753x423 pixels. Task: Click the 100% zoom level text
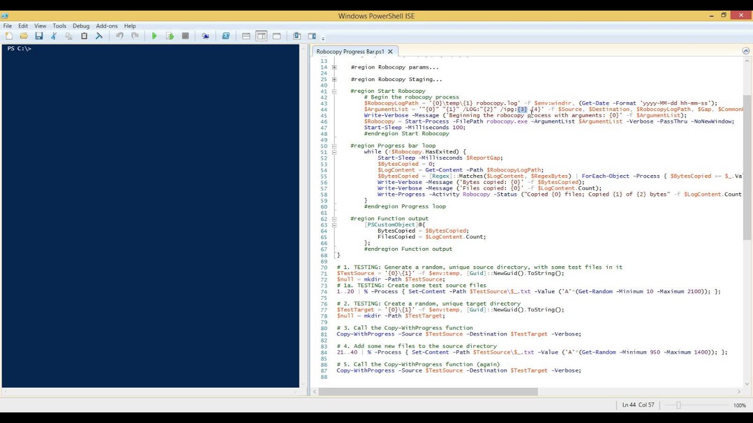[739, 405]
